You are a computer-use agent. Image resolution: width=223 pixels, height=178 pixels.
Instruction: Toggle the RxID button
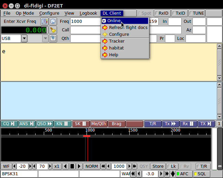click(x=162, y=13)
